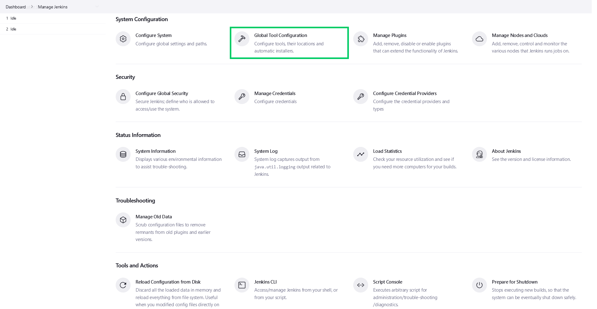Image resolution: width=597 pixels, height=309 pixels.
Task: Click the Global Tool Configuration hammer icon
Action: click(x=242, y=39)
